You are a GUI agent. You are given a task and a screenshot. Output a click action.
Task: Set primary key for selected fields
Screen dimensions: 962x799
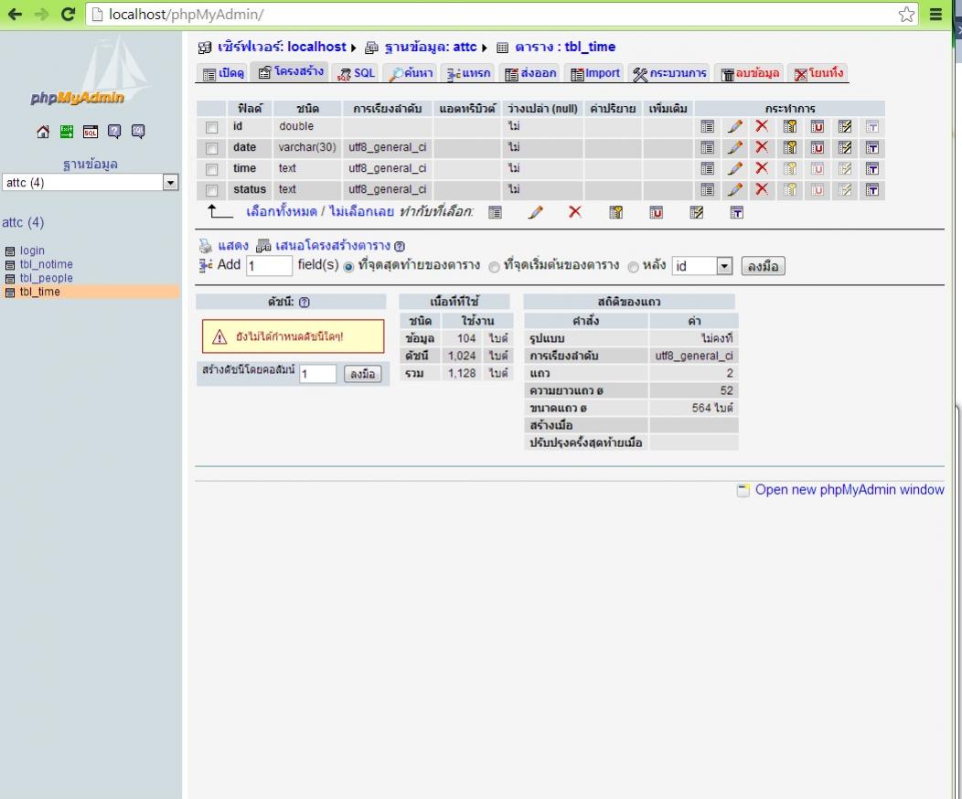click(615, 212)
